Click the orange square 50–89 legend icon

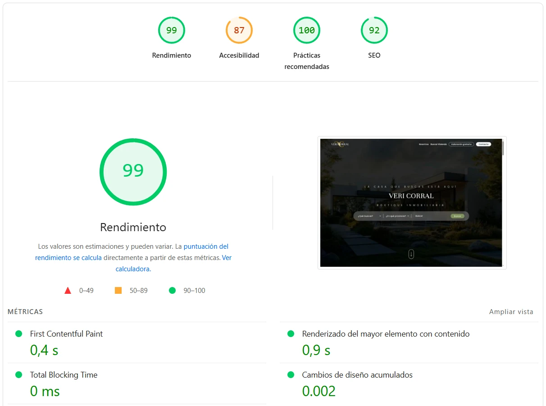(118, 291)
